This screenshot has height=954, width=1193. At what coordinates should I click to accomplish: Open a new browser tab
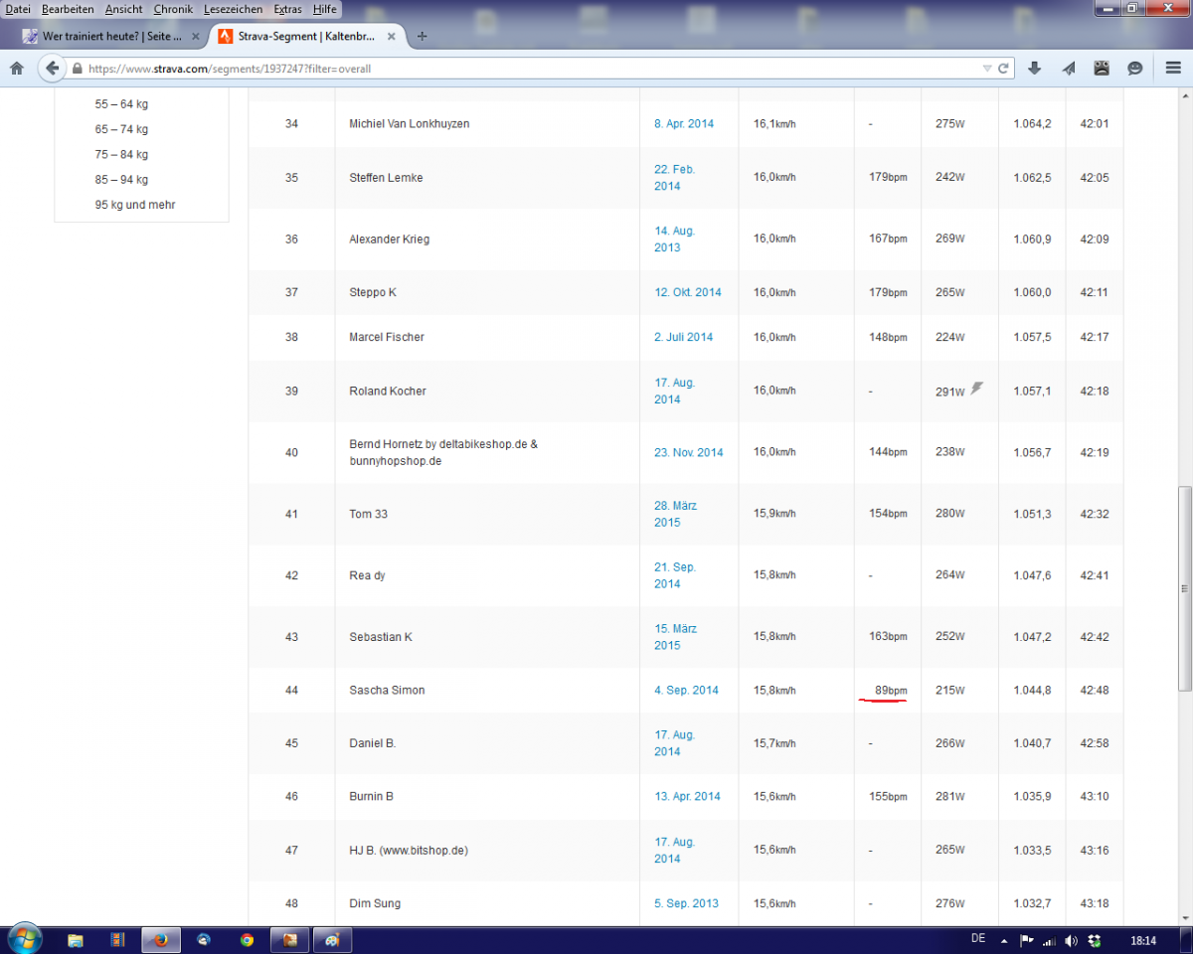(x=423, y=37)
